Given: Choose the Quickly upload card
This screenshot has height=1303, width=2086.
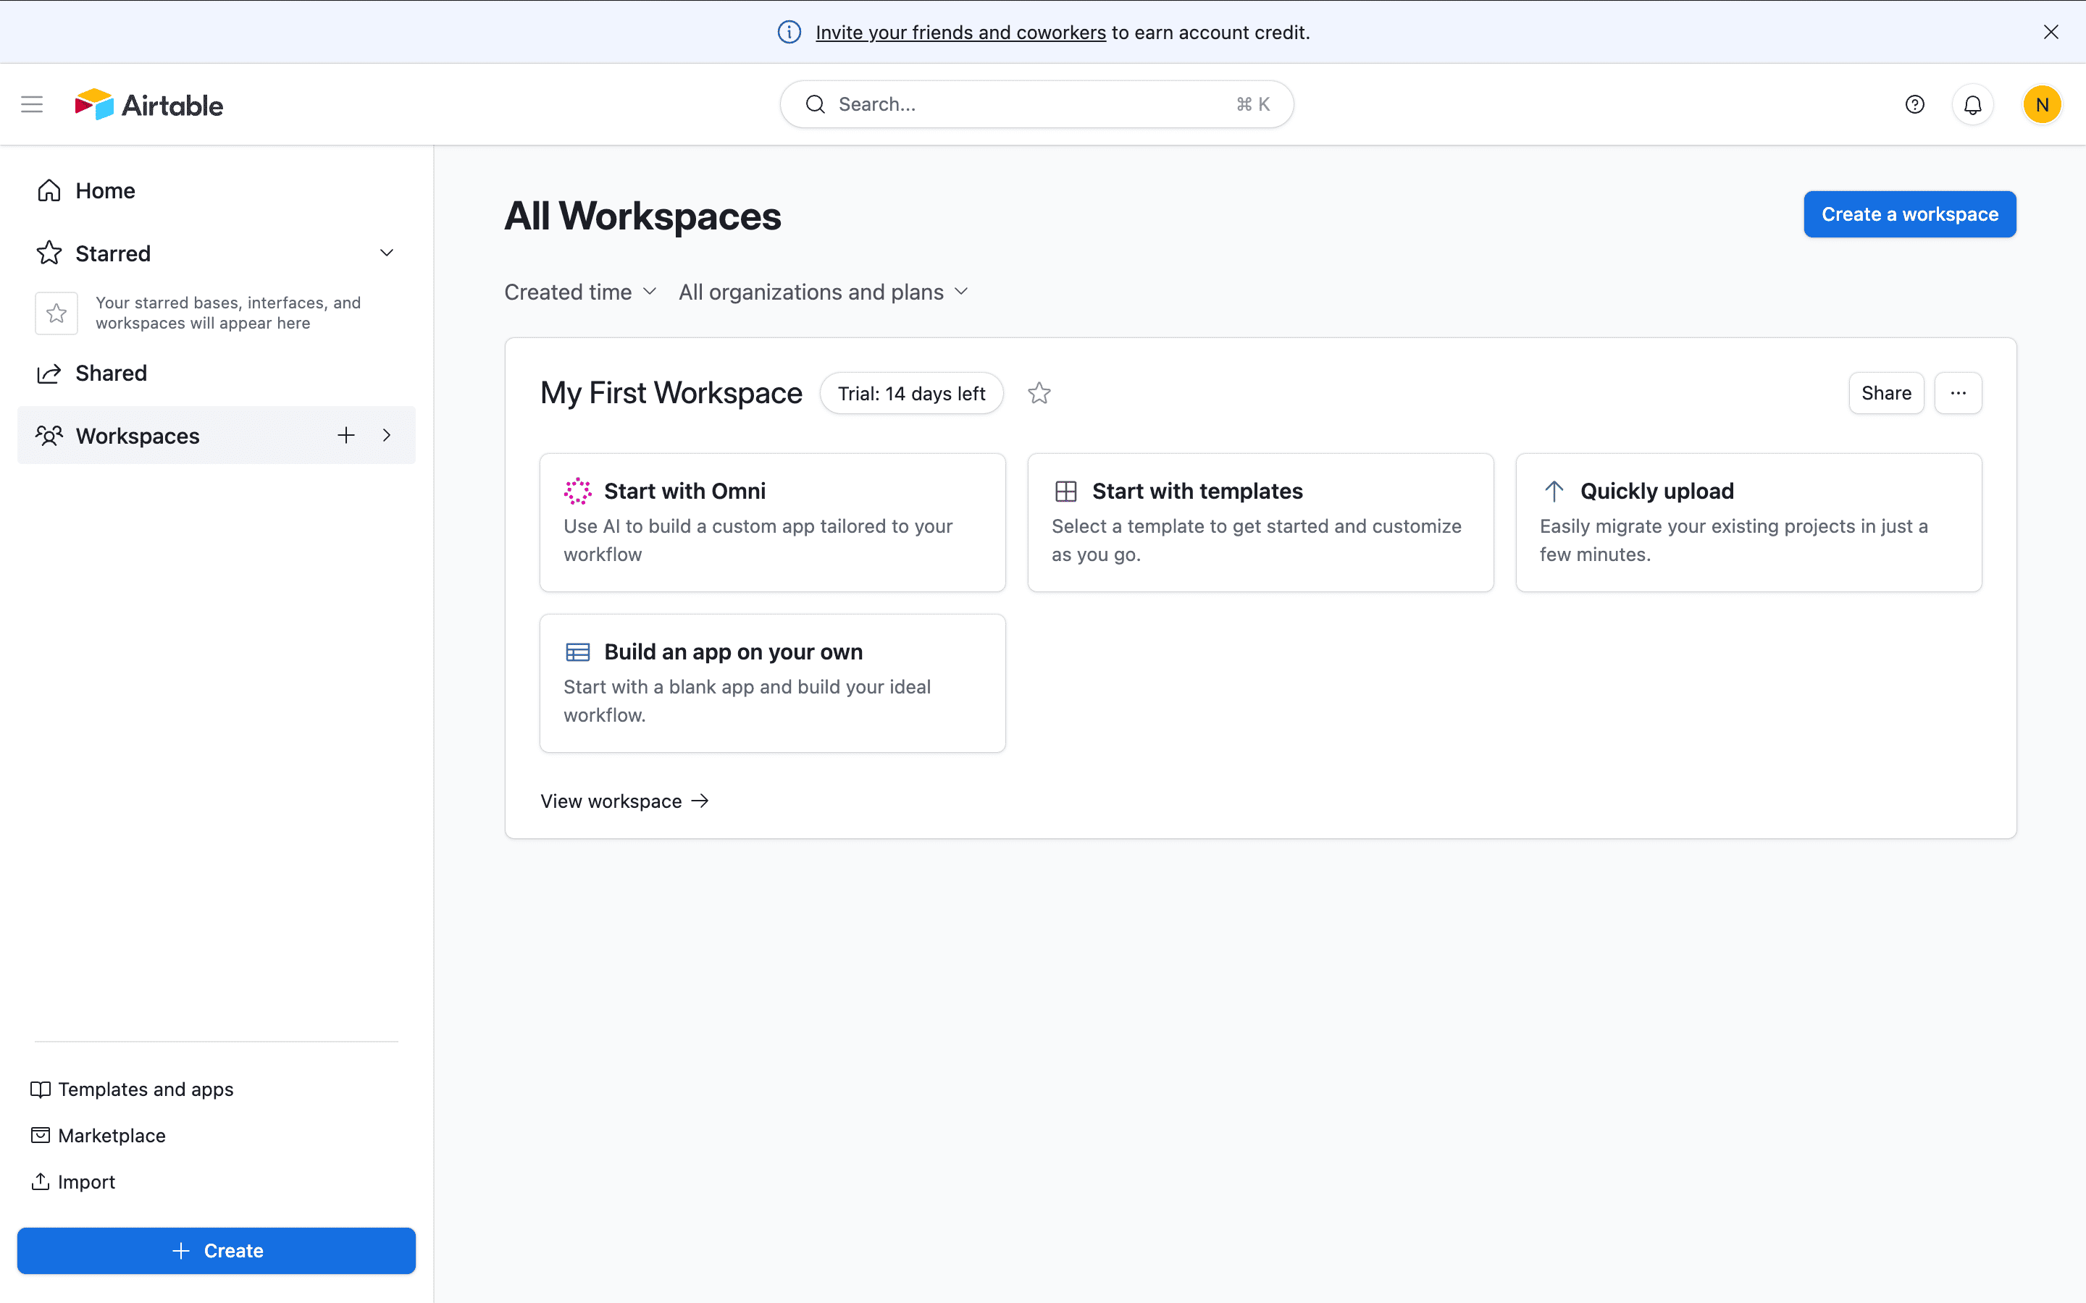Looking at the screenshot, I should pos(1748,522).
